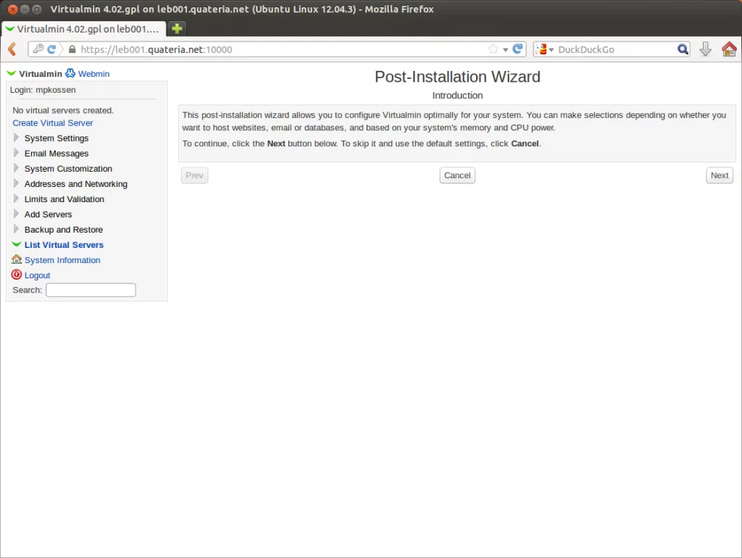Expand System Settings triangle
Image resolution: width=742 pixels, height=558 pixels.
pos(16,138)
